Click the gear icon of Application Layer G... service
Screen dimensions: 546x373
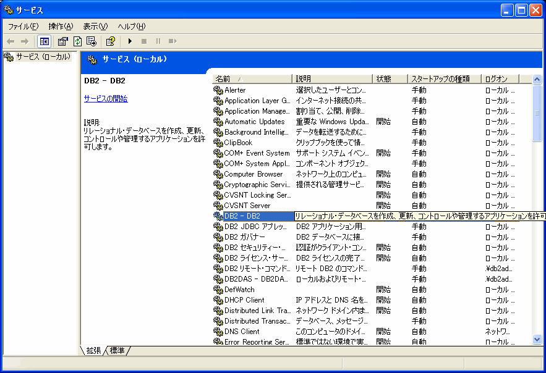pyautogui.click(x=218, y=101)
